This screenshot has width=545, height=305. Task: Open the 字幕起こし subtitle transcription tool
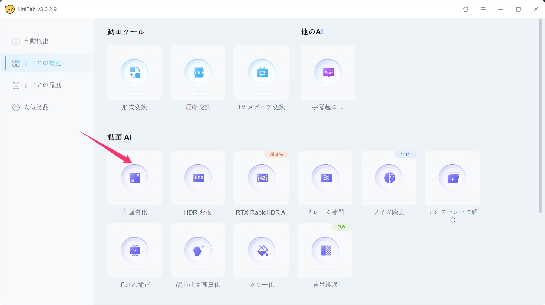tap(328, 73)
